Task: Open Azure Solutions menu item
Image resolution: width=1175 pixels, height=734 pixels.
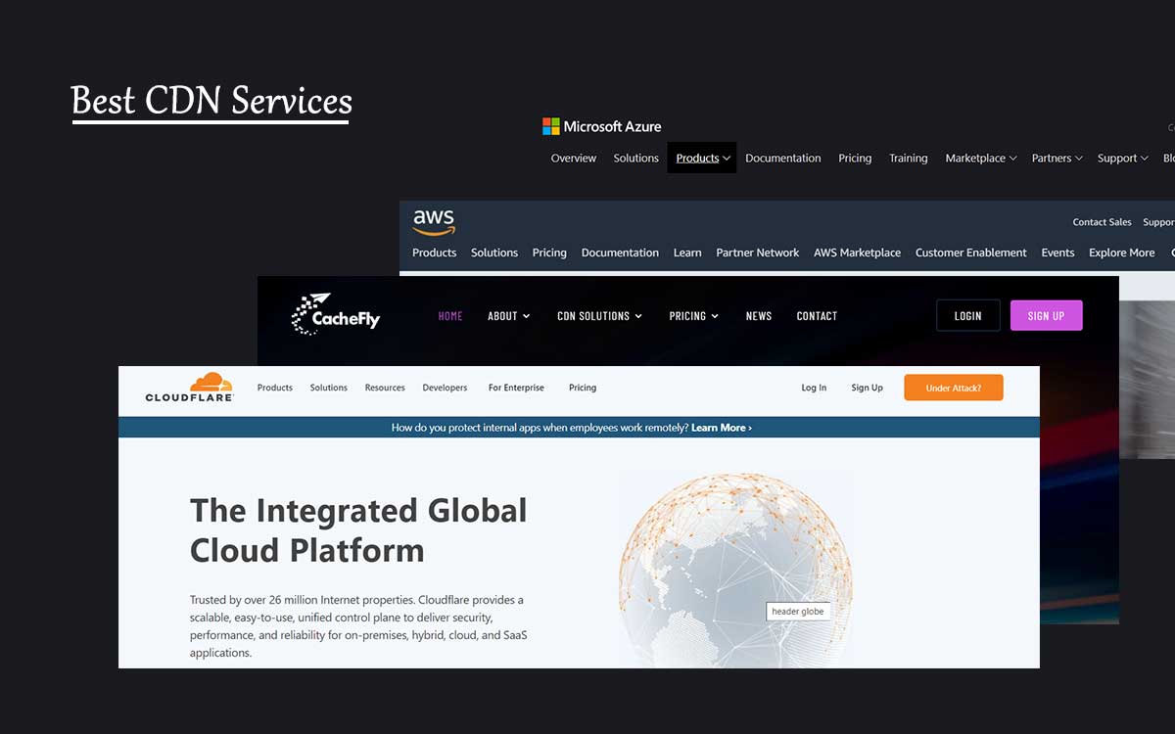Action: [x=635, y=158]
